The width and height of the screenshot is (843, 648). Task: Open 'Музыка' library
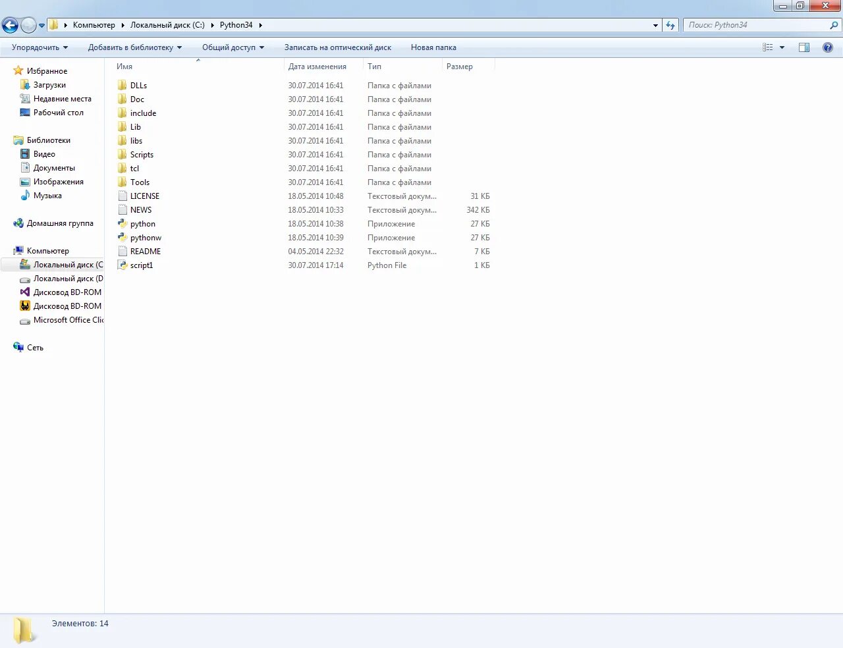pos(47,196)
